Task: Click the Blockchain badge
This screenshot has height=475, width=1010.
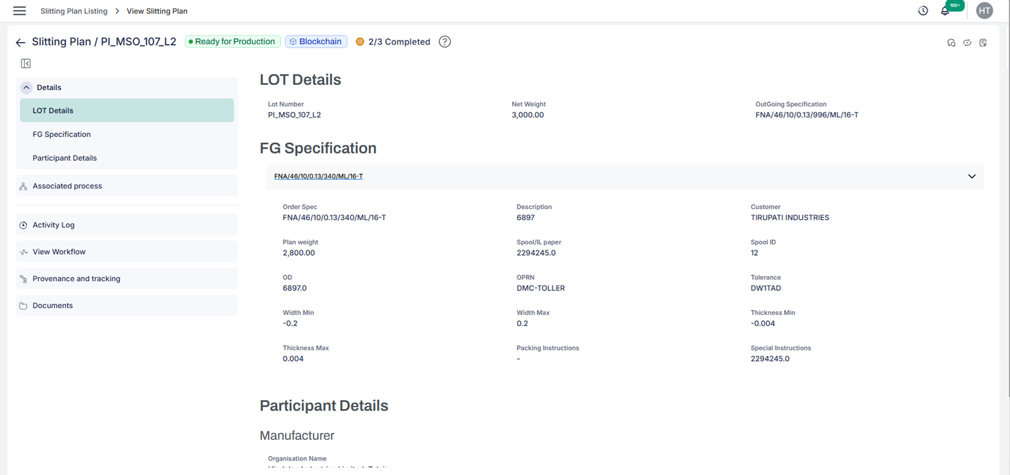Action: (x=316, y=42)
